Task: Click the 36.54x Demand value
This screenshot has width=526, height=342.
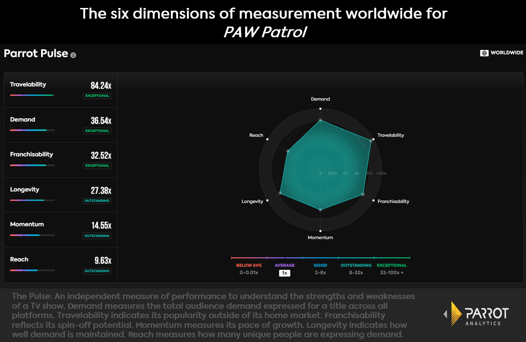Action: [x=101, y=120]
